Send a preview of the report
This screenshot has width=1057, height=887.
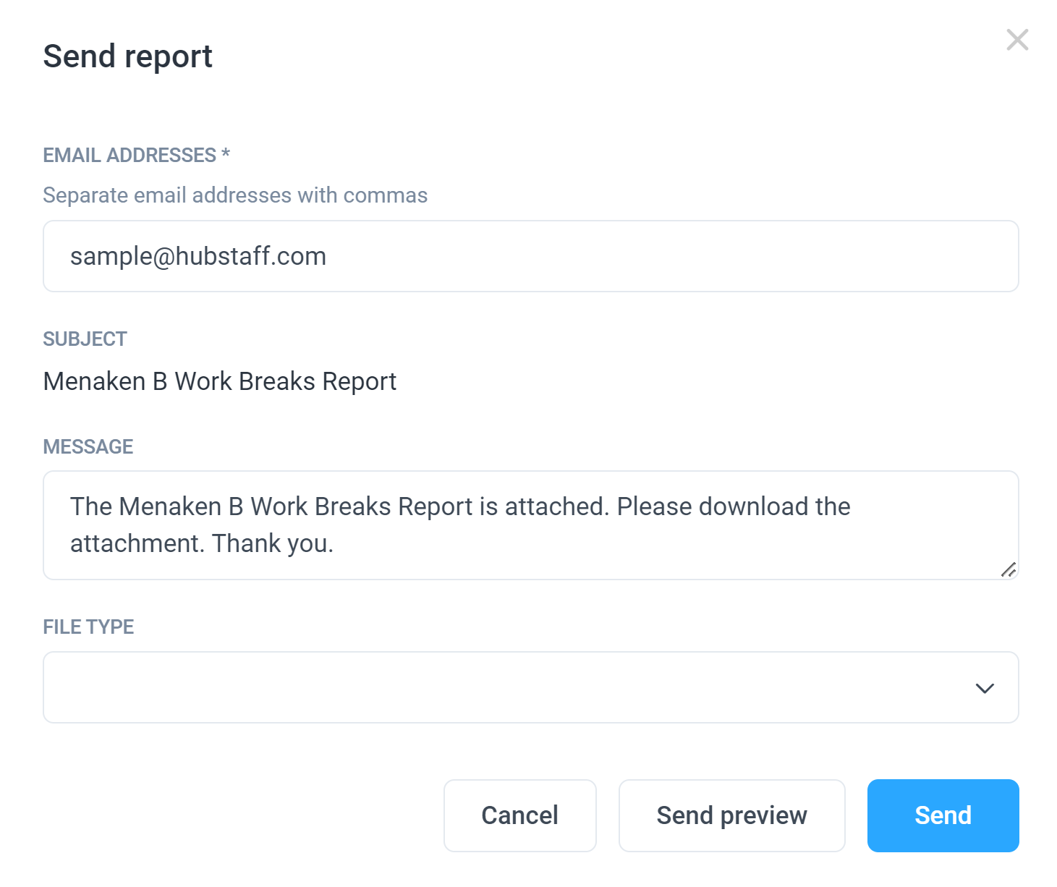(x=732, y=815)
